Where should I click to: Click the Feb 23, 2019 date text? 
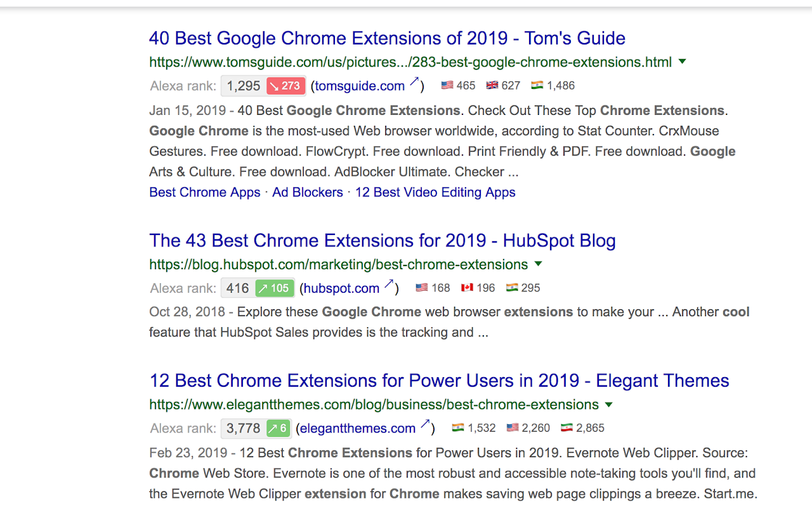point(188,453)
